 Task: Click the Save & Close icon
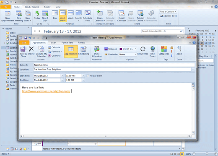23,52
